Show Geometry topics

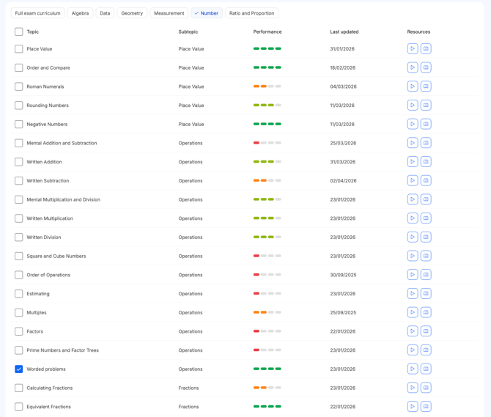[132, 13]
